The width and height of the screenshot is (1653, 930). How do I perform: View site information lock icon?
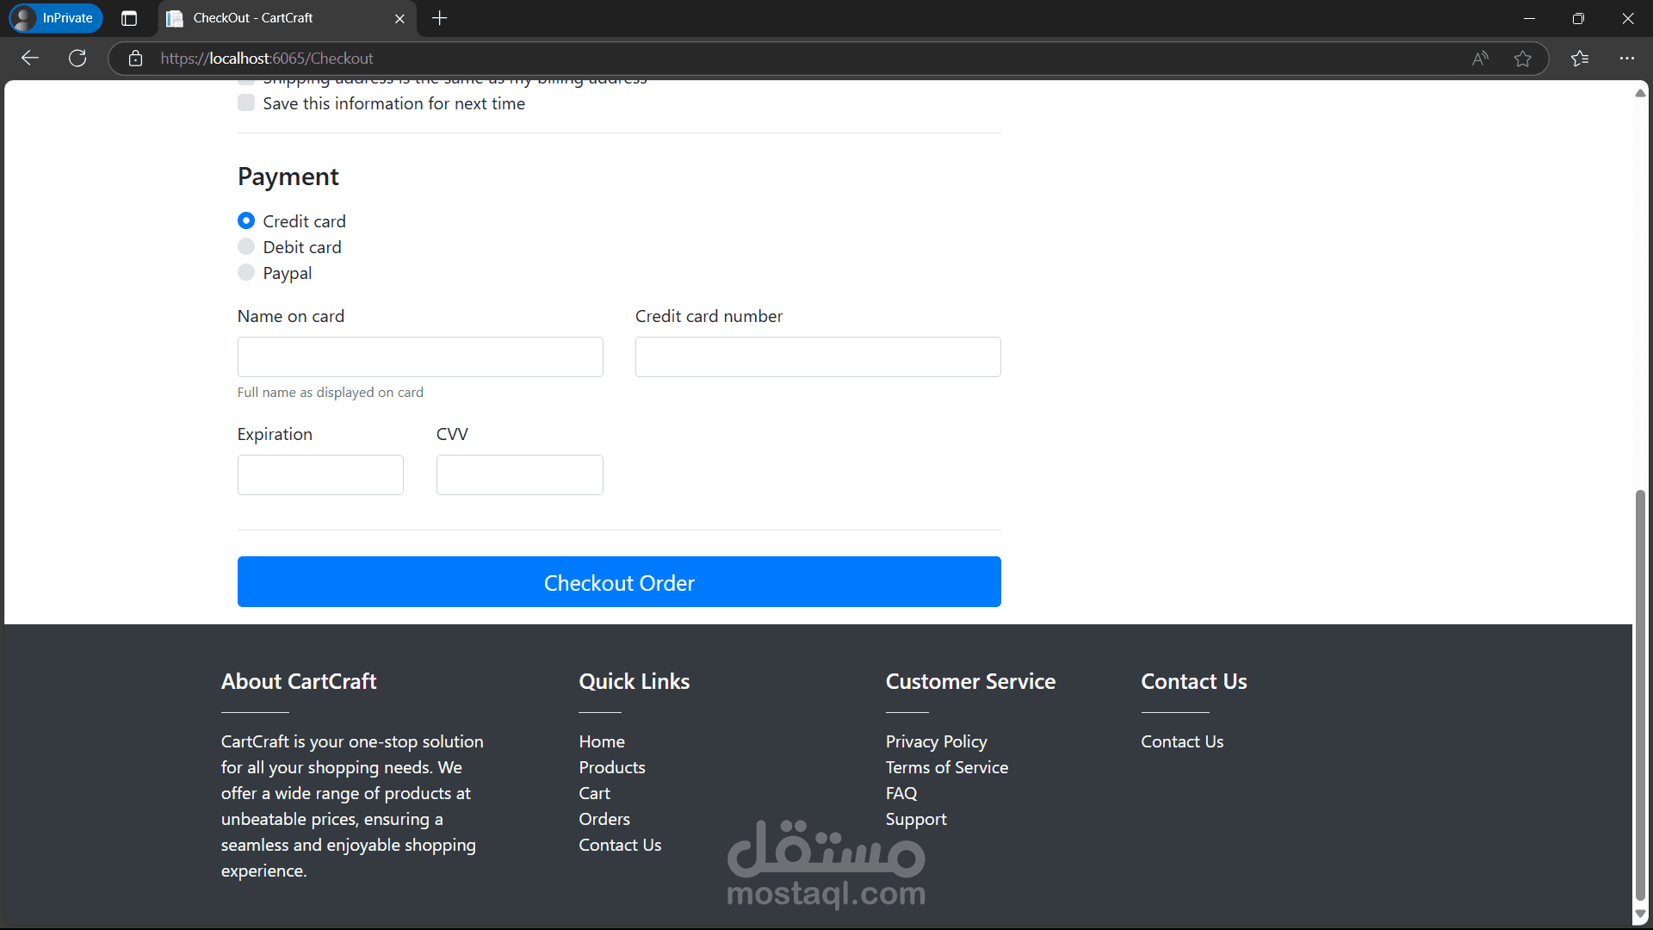pyautogui.click(x=135, y=59)
